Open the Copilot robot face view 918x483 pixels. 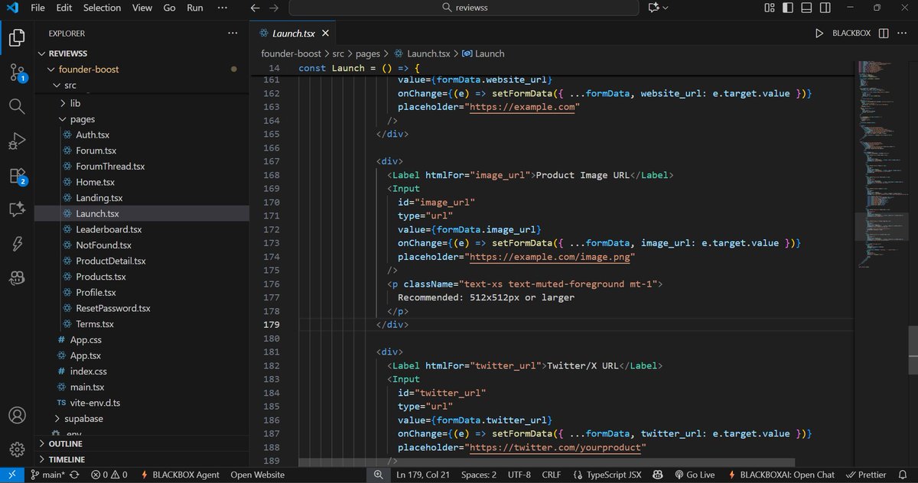[17, 278]
